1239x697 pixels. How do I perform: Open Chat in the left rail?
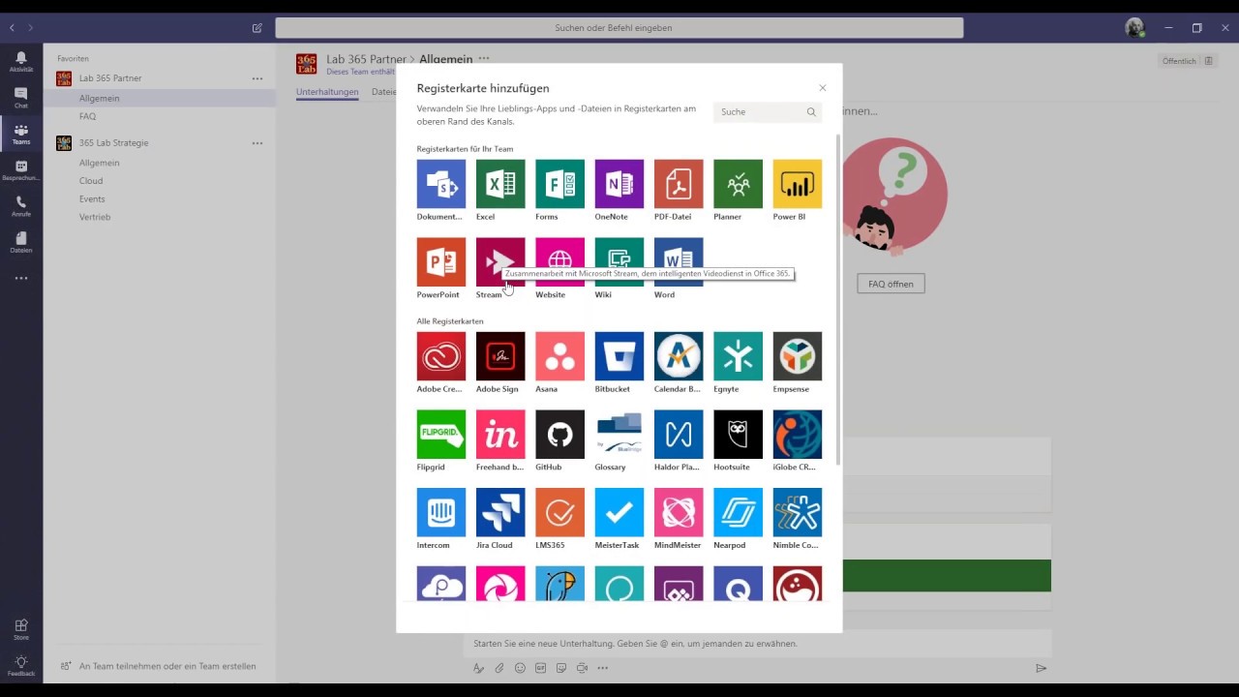[x=21, y=98]
